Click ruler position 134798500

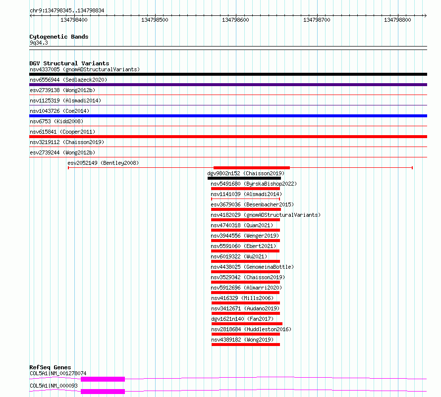coord(155,20)
